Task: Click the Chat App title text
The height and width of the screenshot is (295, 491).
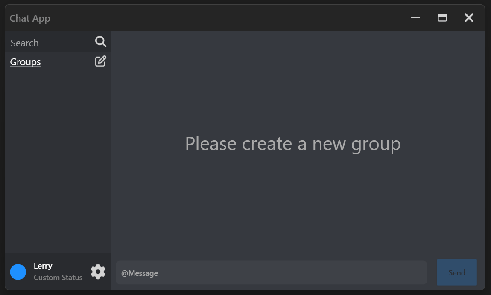Action: (x=30, y=18)
